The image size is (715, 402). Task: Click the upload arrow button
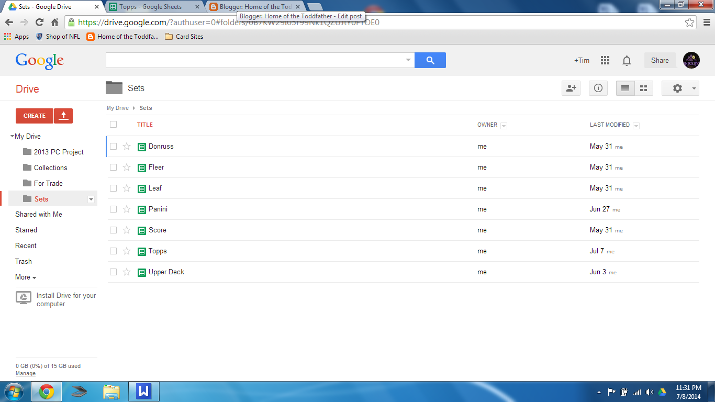click(x=63, y=116)
